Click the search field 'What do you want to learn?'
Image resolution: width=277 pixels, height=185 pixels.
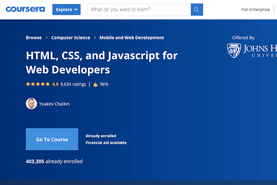click(139, 9)
